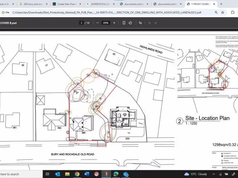
Task: Click the 89% zoom level field
Action: coord(106,23)
